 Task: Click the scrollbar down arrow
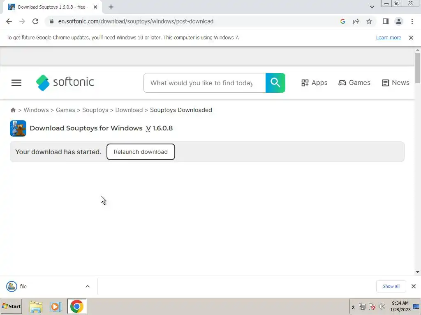tap(418, 272)
